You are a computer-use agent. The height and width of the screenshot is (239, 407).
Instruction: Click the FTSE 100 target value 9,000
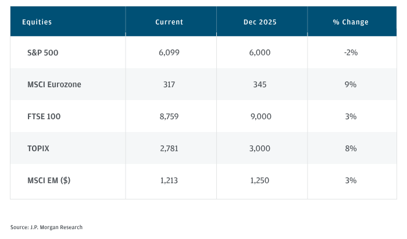[x=260, y=116]
